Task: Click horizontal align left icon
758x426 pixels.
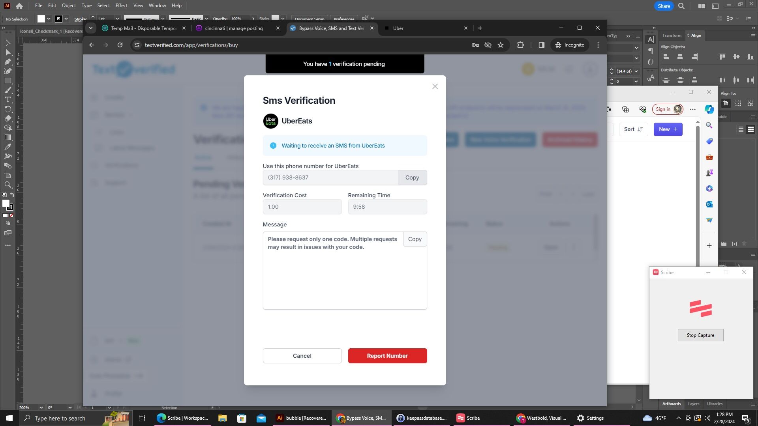Action: click(666, 57)
